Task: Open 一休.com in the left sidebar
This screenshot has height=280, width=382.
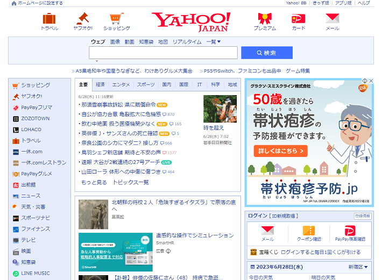Action: coord(32,152)
